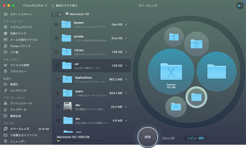This screenshot has width=246, height=148.
Task: Click the Library folder icon in list
Action: 67,52
